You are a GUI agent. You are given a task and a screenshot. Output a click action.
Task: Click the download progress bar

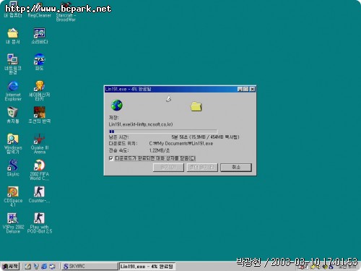[x=163, y=132]
